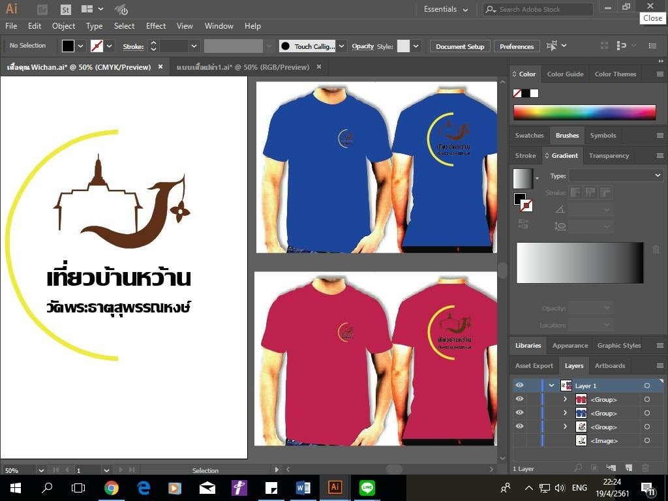Switch to the Swatches tab

(x=529, y=136)
